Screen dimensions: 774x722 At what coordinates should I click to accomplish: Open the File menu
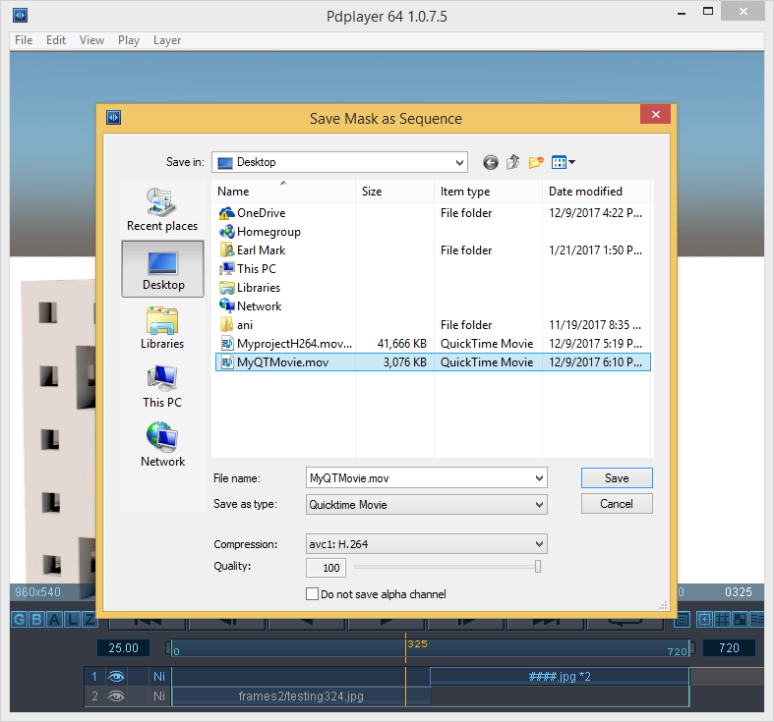coord(24,40)
